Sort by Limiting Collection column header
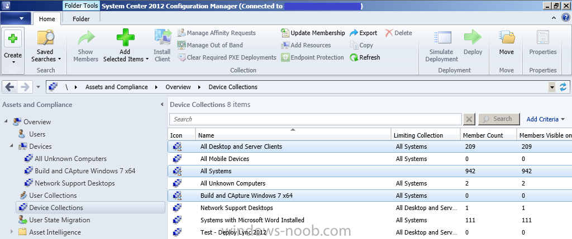 click(425, 135)
